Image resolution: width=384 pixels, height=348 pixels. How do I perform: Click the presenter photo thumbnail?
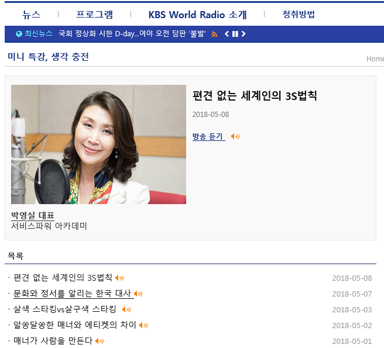tap(98, 144)
